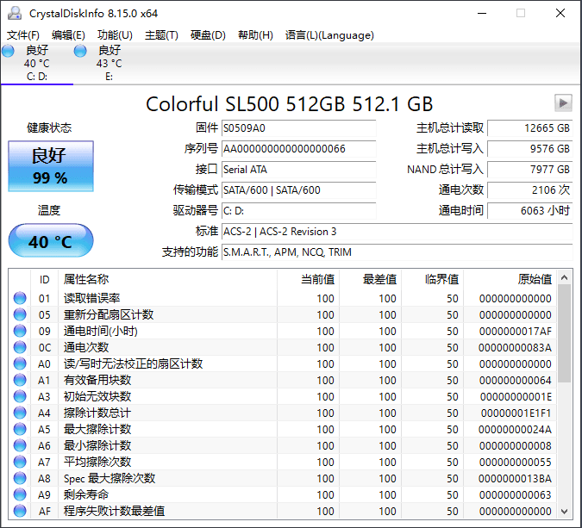
Task: Click the status icon for A6 最小擦除计数
Action: click(x=20, y=445)
